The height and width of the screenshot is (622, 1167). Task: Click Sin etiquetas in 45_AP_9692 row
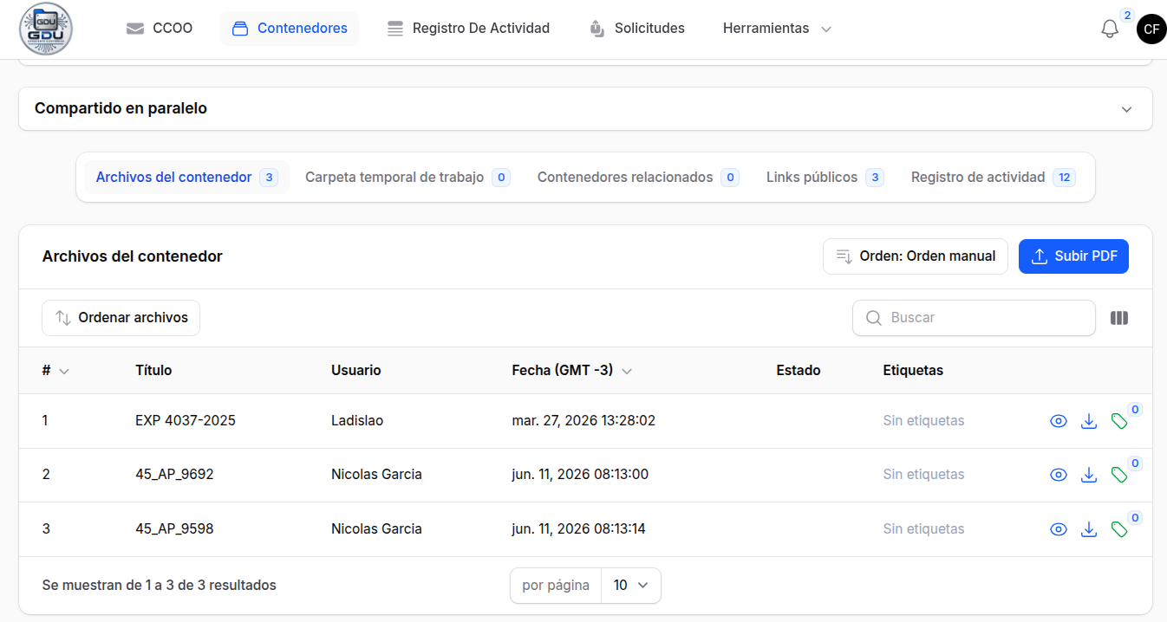point(923,475)
